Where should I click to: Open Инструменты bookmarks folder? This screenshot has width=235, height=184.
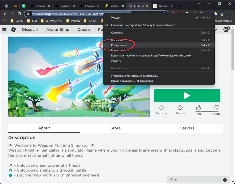pyautogui.click(x=52, y=21)
